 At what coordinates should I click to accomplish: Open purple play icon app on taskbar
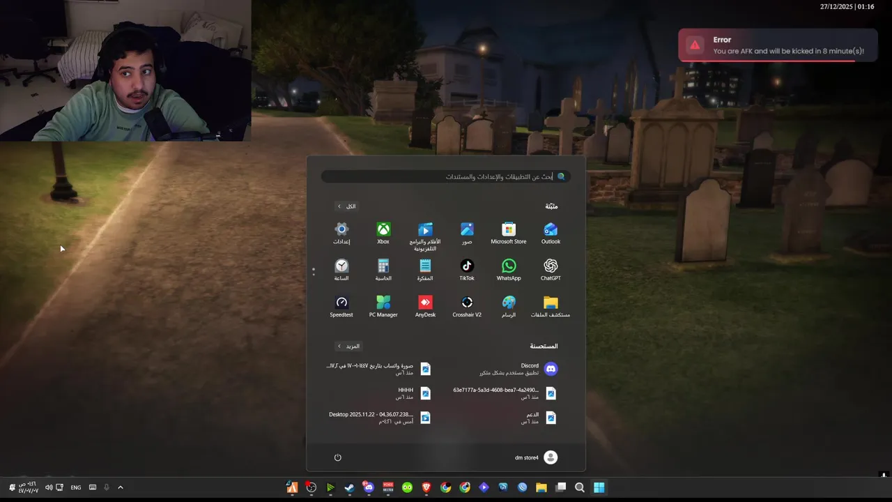[484, 487]
